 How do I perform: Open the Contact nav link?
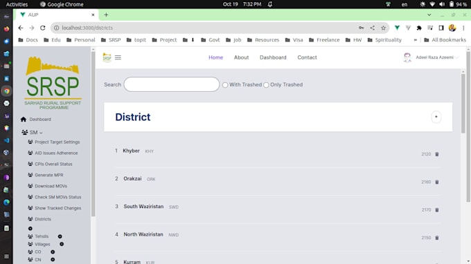pos(307,57)
